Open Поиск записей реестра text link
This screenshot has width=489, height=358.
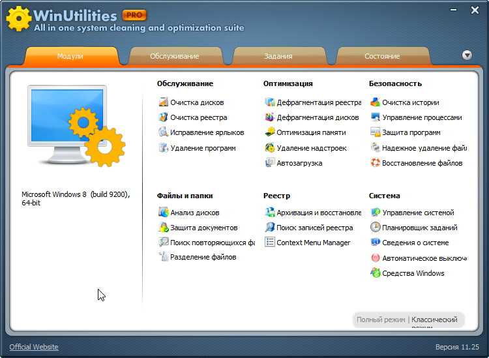tap(315, 228)
